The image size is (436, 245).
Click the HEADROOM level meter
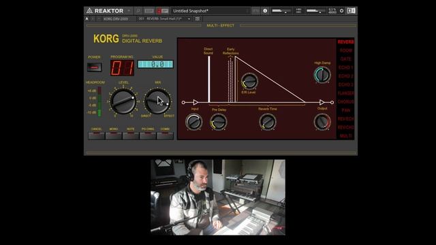[x=99, y=101]
